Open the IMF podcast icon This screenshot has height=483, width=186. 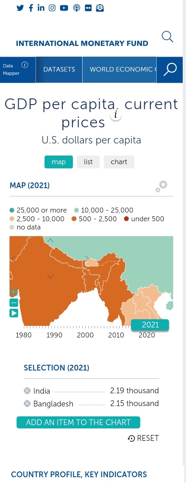pyautogui.click(x=76, y=8)
